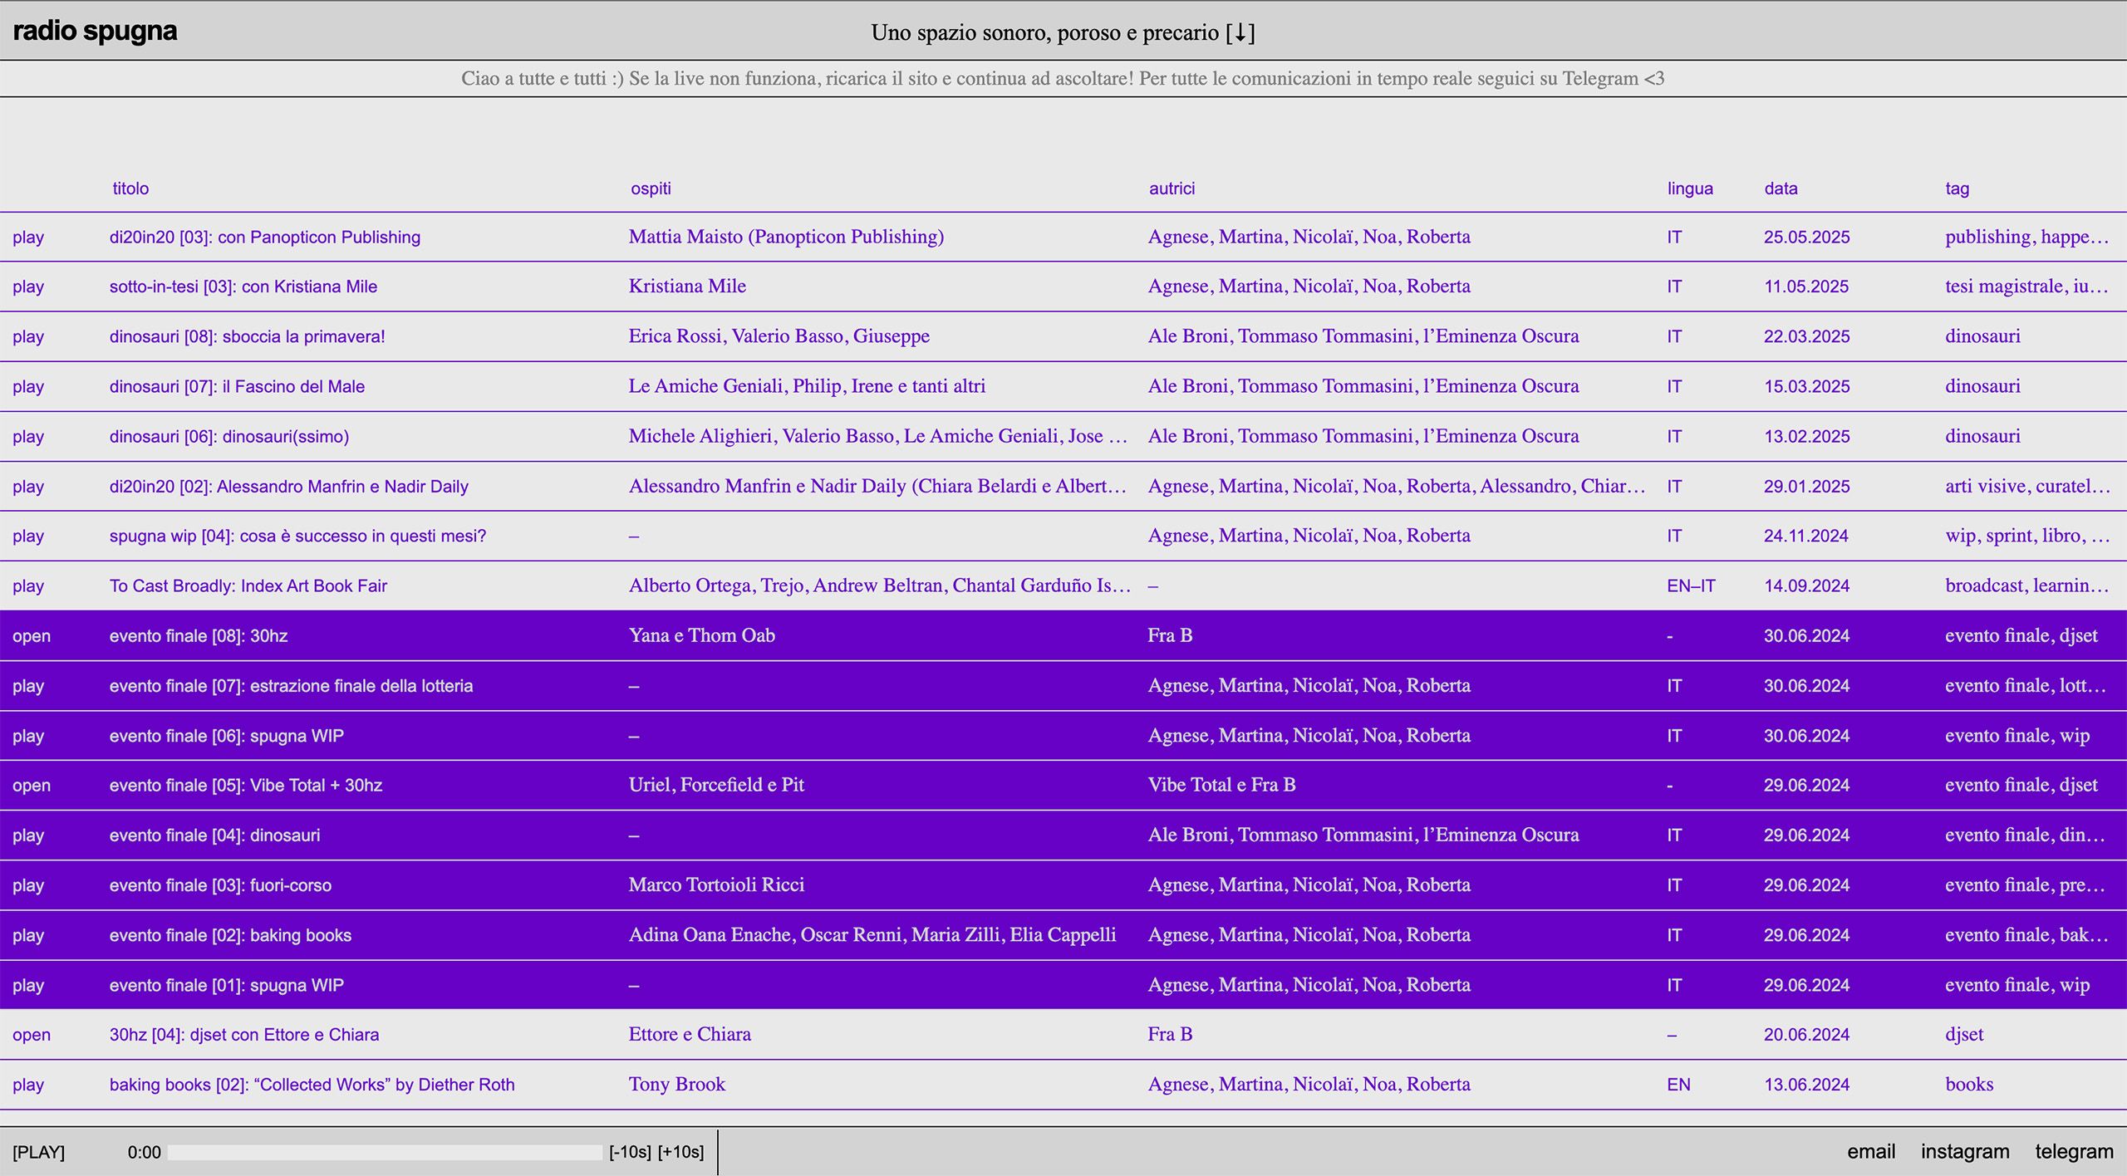The height and width of the screenshot is (1176, 2127).
Task: Skip back with the [-10s] control
Action: (x=630, y=1152)
